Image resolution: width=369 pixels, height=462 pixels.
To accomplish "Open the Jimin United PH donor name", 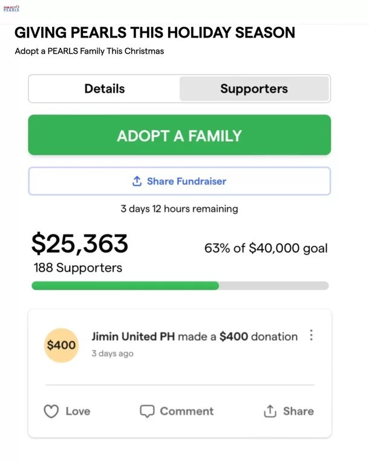I will coord(133,337).
